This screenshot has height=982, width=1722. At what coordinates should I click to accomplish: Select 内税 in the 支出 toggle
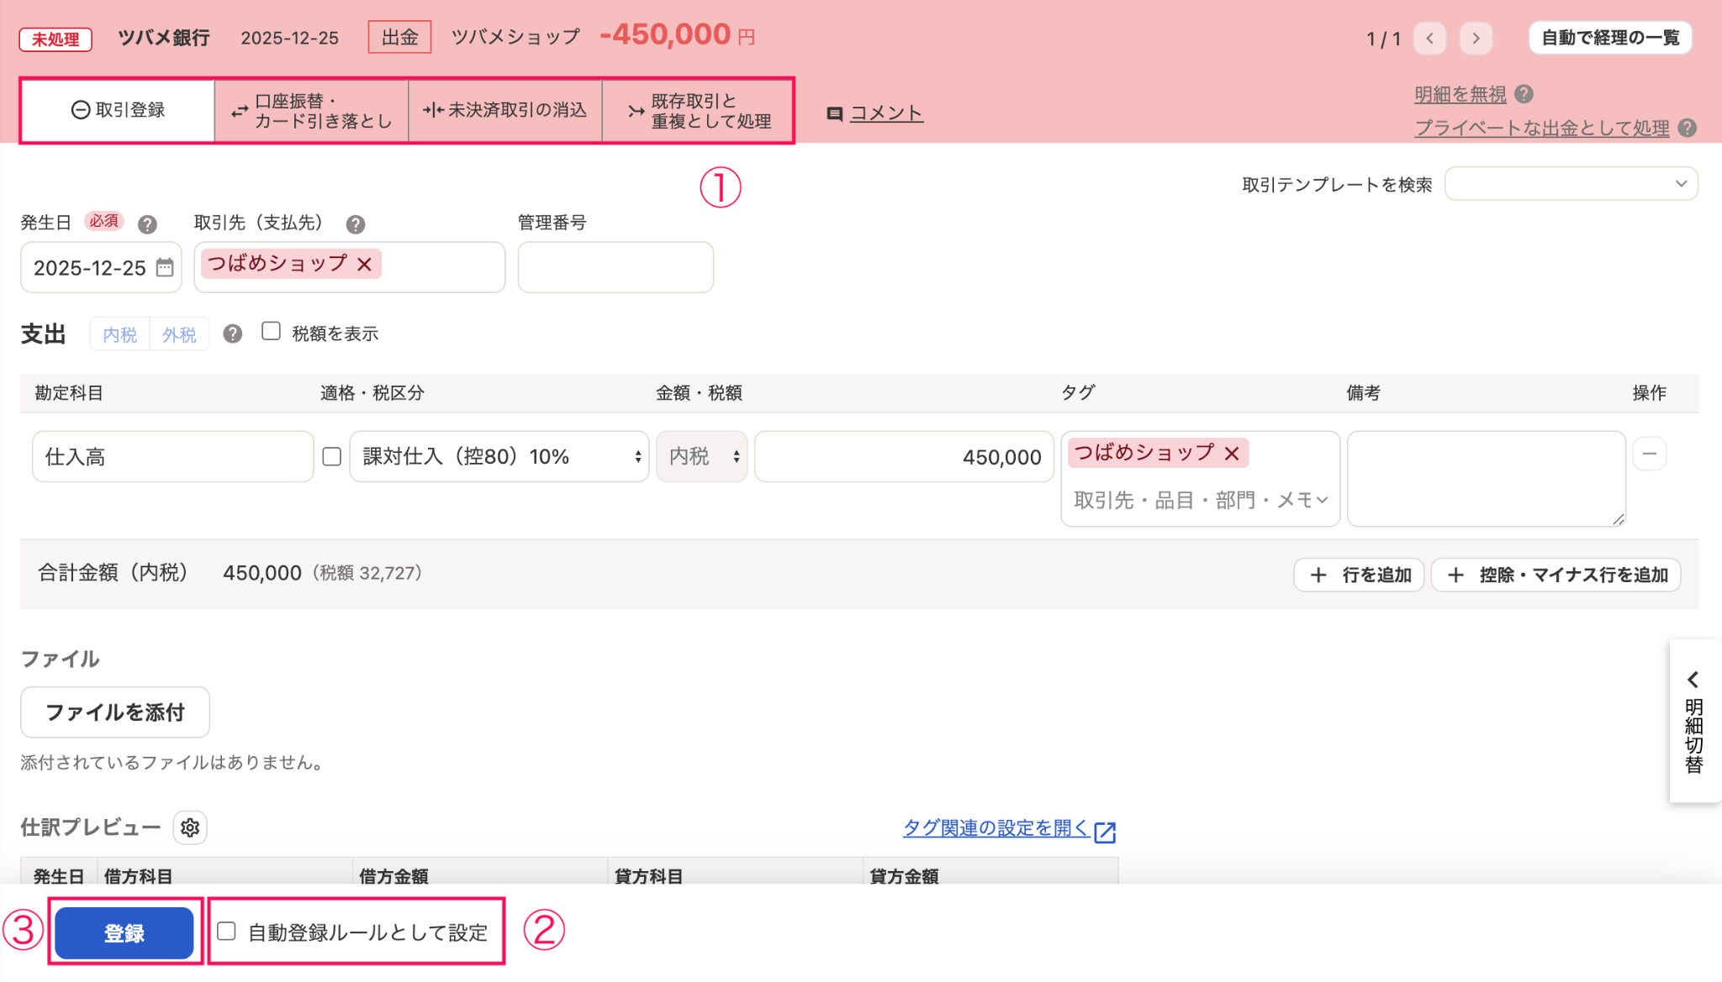tap(120, 334)
